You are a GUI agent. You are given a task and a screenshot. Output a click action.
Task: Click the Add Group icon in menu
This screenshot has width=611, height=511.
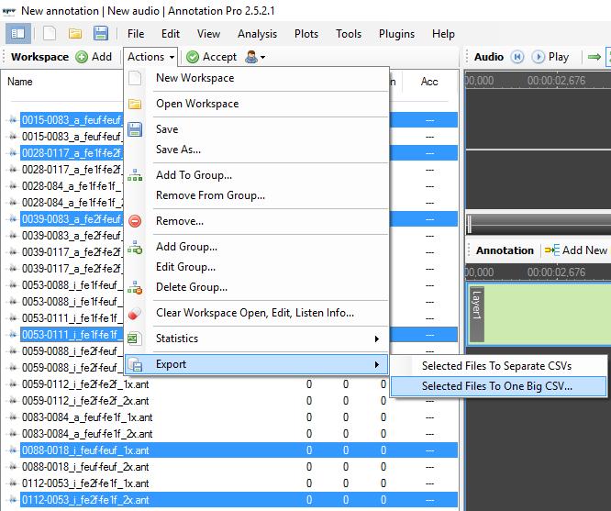click(x=135, y=247)
